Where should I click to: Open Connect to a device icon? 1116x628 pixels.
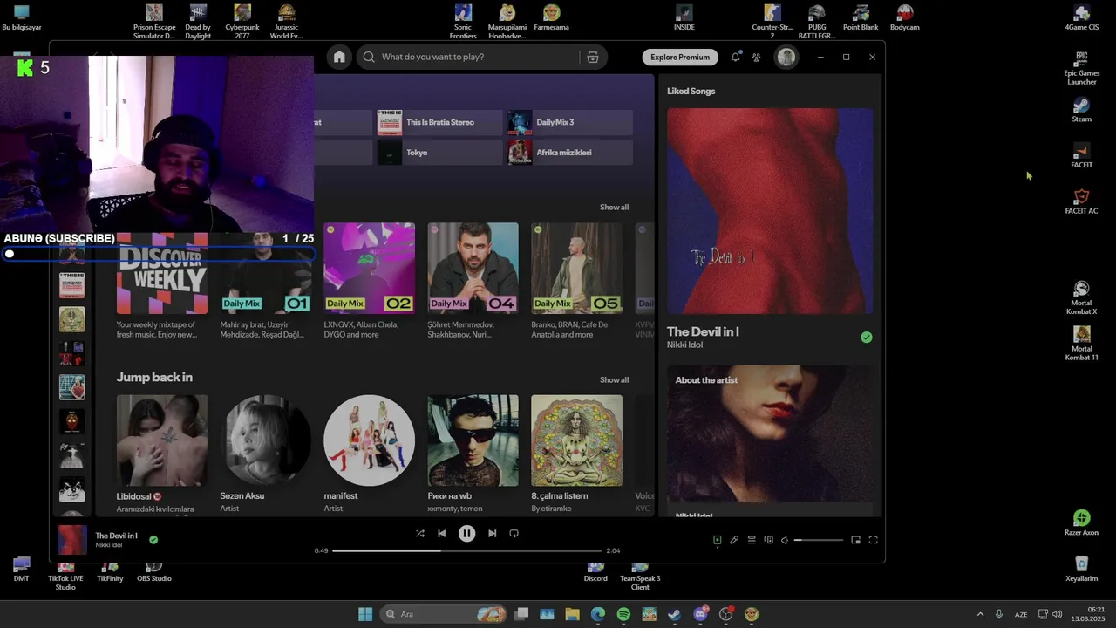768,540
